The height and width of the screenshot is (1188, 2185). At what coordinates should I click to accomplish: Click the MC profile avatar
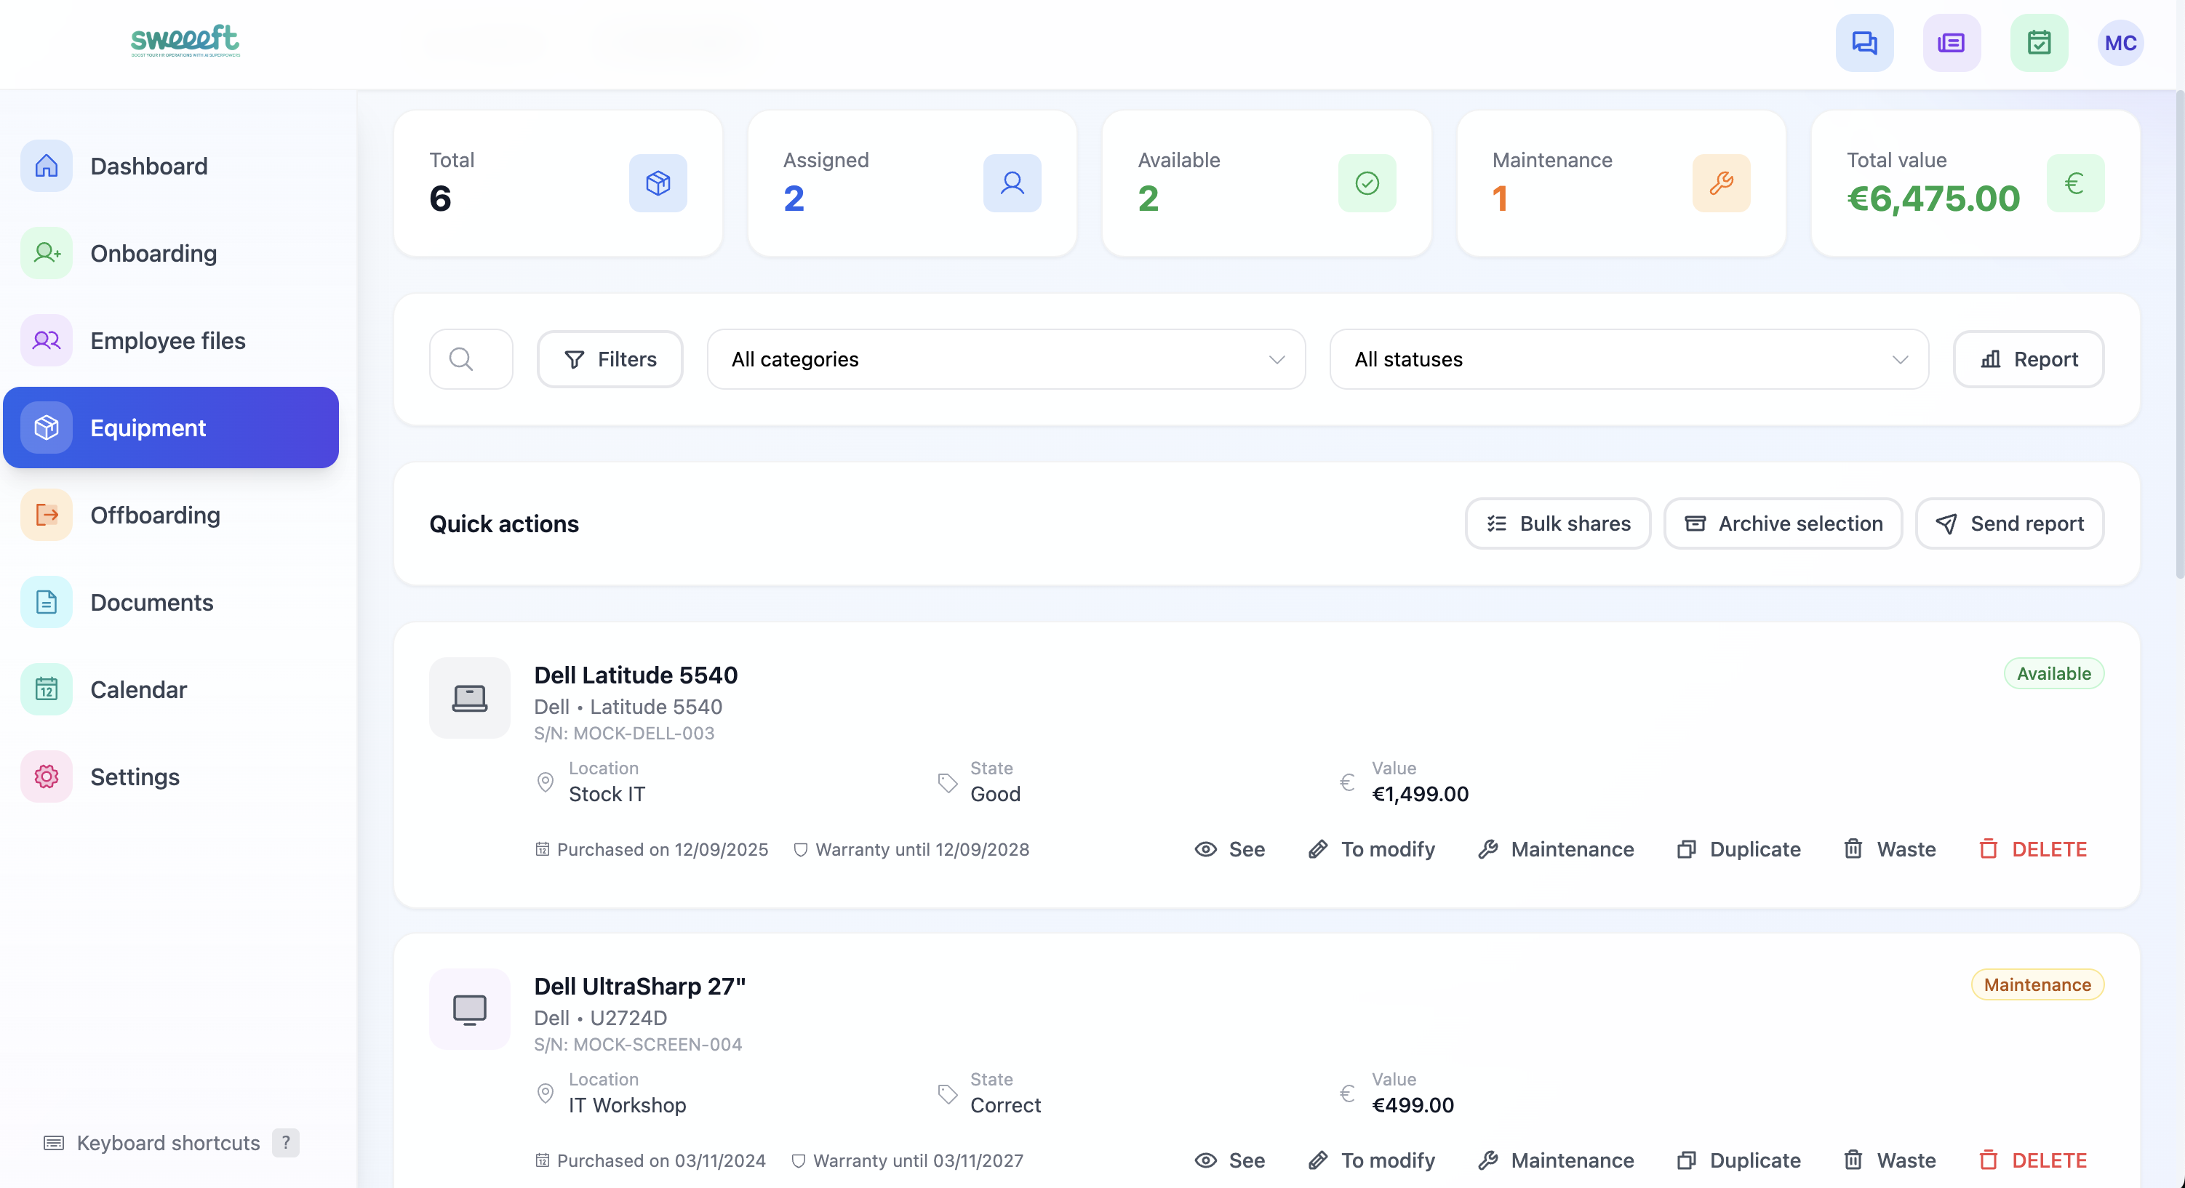2120,42
